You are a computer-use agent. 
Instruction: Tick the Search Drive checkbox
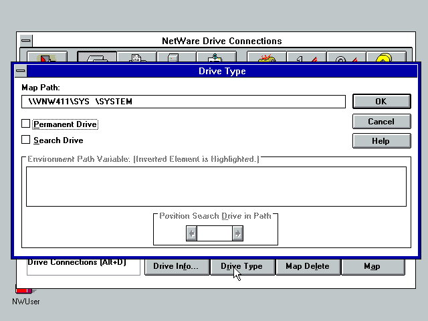25,140
